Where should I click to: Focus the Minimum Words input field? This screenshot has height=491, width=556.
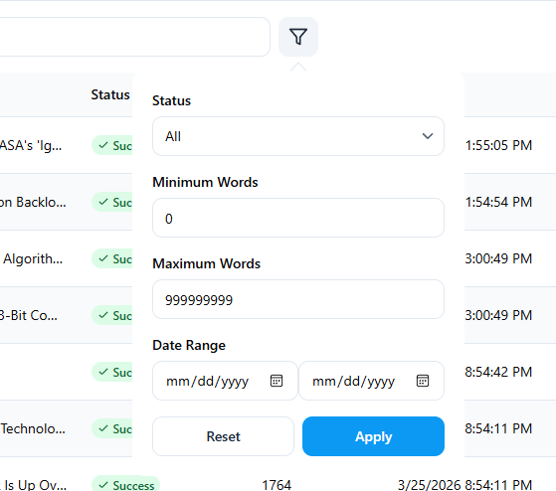pos(298,218)
